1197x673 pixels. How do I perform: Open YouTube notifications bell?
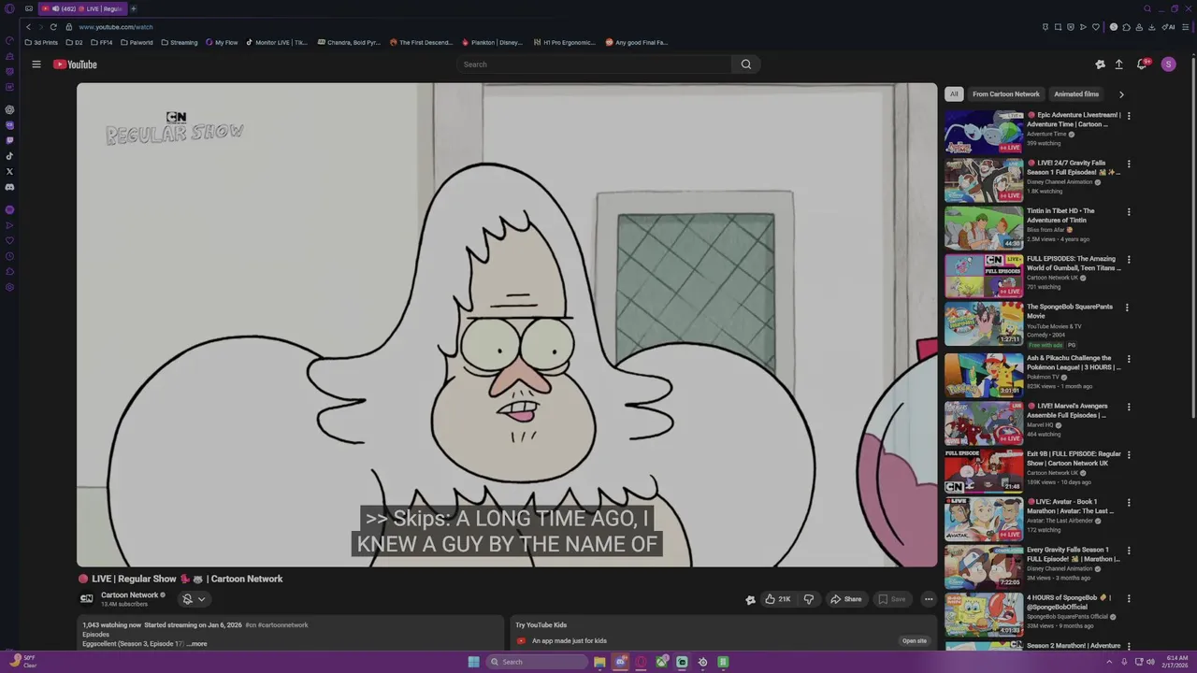1142,64
